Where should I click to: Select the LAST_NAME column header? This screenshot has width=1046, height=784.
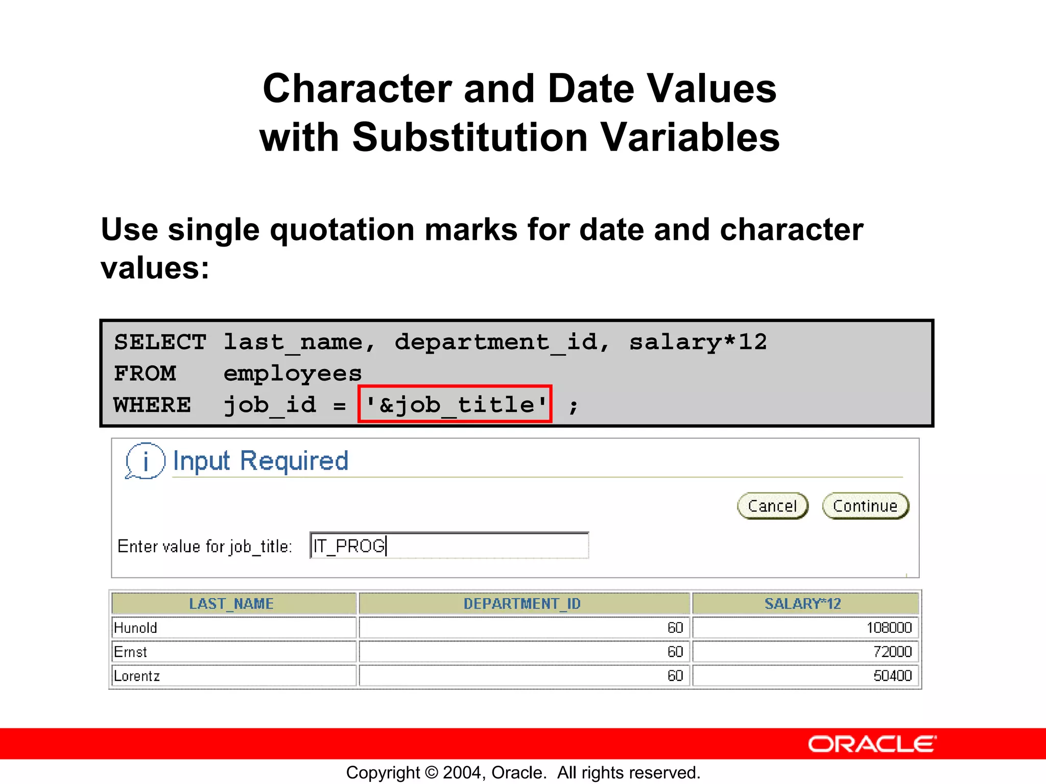click(x=232, y=604)
